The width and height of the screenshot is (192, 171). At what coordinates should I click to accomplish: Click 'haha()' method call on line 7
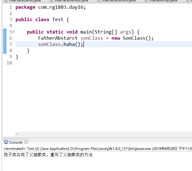[72, 44]
